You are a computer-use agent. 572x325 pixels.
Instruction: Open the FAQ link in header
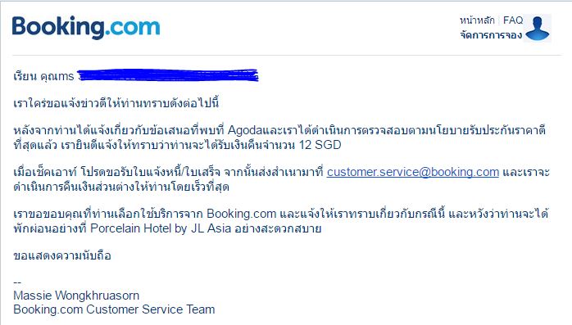tap(512, 20)
